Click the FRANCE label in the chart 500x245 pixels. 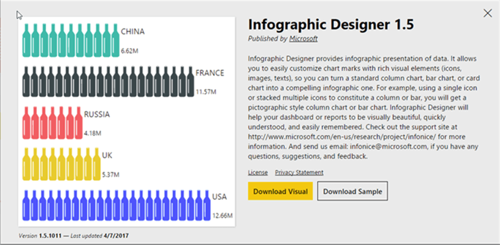point(210,73)
